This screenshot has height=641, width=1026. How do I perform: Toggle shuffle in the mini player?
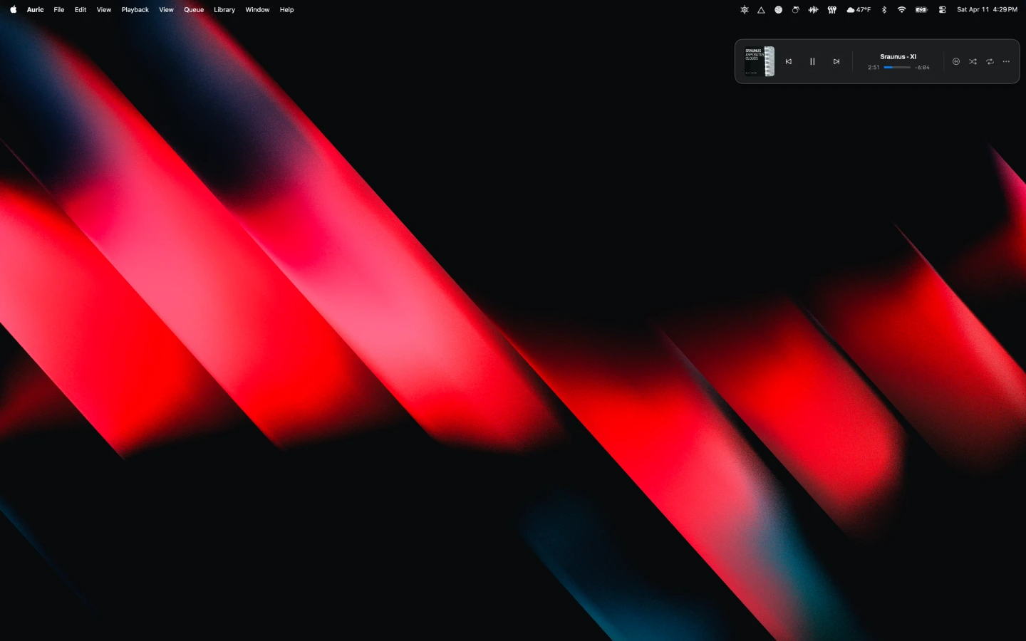pyautogui.click(x=973, y=62)
